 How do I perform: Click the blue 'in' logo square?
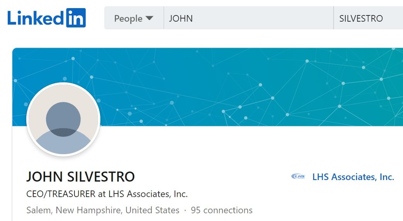76,18
